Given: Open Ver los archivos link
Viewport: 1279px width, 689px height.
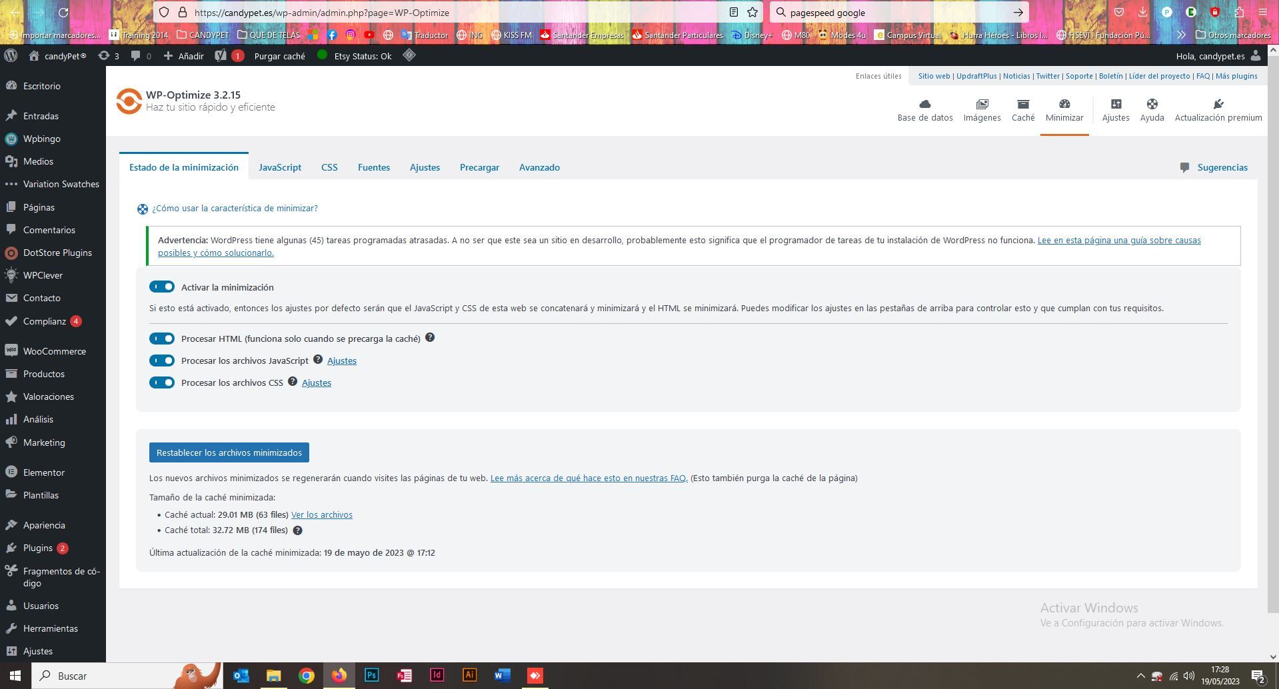Looking at the screenshot, I should tap(322, 514).
